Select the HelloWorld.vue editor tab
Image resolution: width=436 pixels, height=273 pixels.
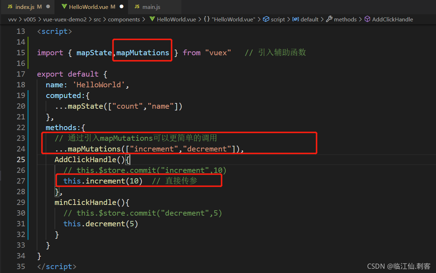pos(92,7)
